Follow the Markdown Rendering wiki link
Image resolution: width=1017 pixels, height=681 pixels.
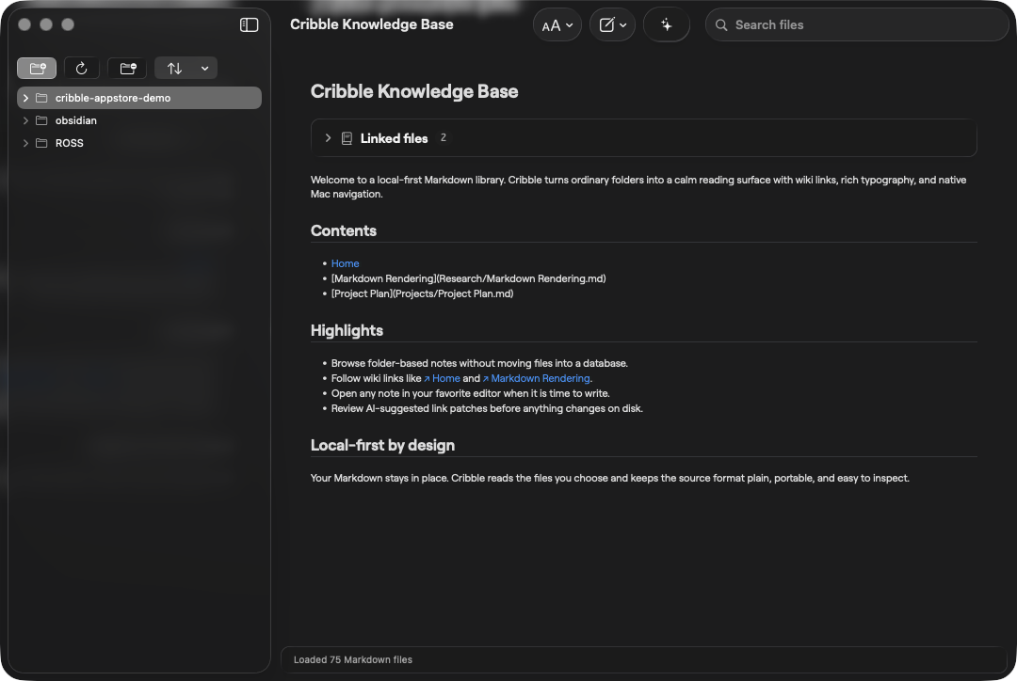(537, 378)
